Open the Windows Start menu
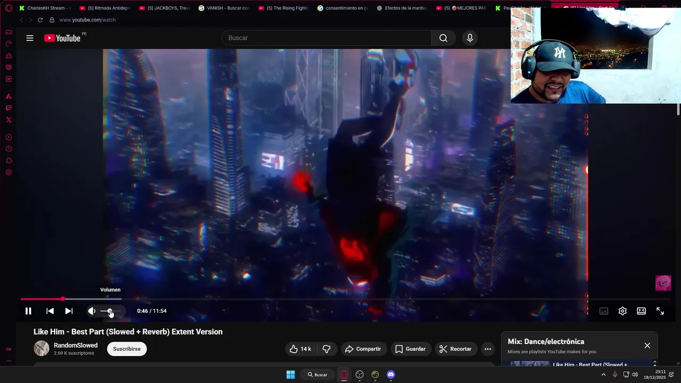This screenshot has height=383, width=681. (x=290, y=374)
